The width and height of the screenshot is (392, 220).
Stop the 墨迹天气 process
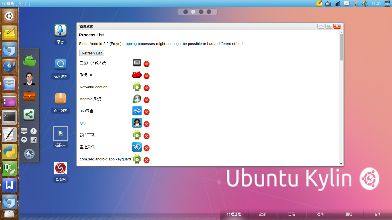(146, 148)
